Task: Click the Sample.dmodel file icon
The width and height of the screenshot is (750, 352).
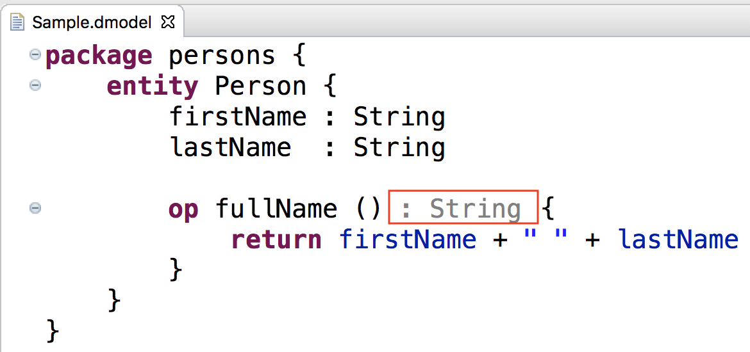Action: point(18,22)
